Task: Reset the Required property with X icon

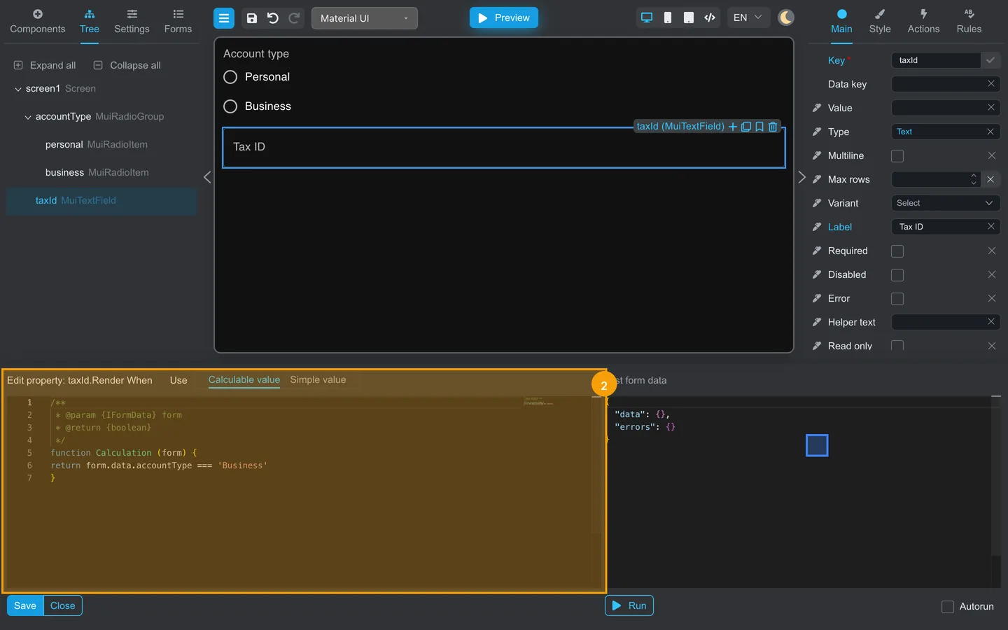Action: tap(992, 251)
